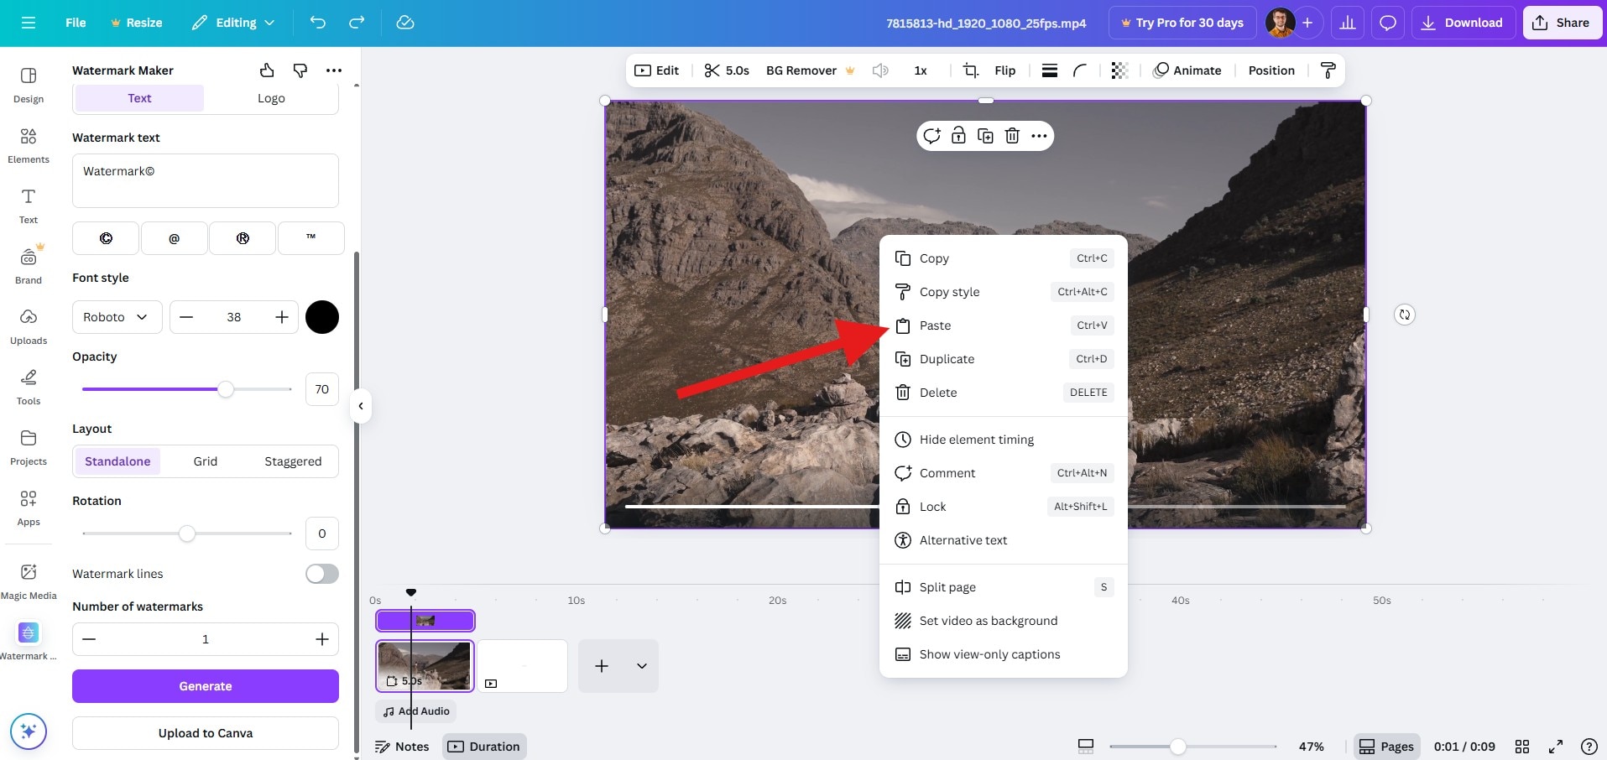
Task: Switch to the Logo tab
Action: point(271,98)
